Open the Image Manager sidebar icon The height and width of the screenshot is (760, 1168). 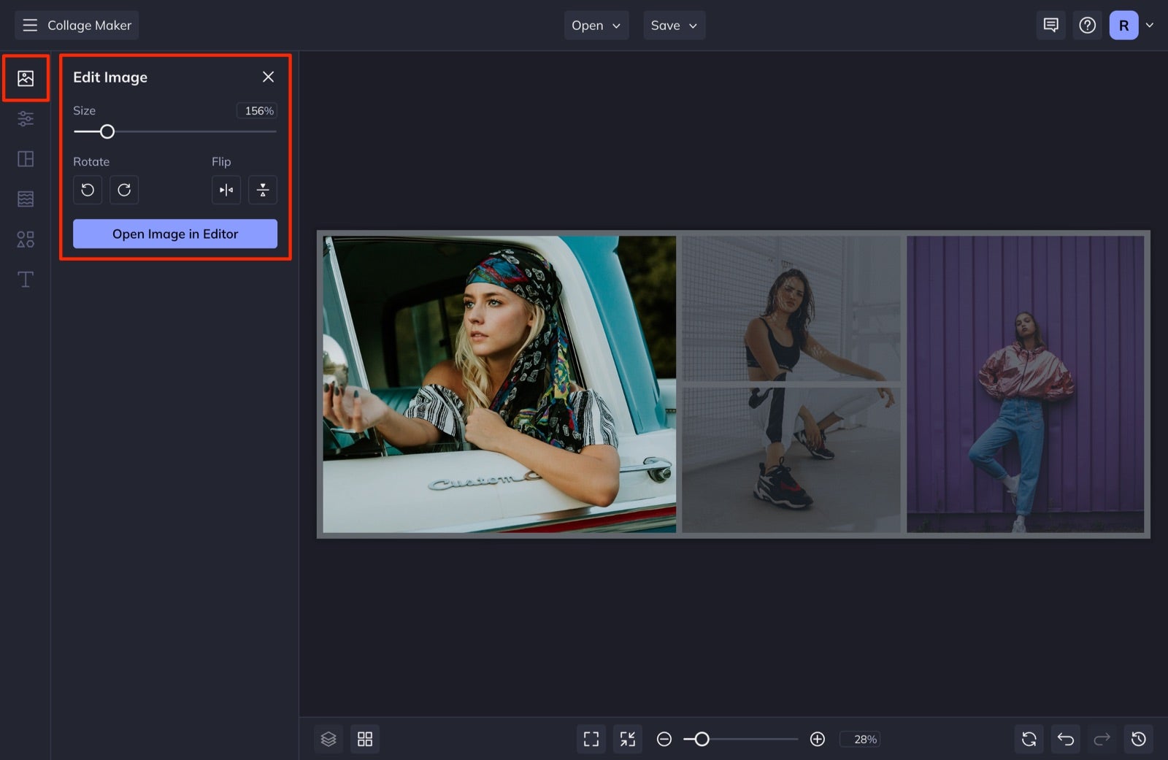[x=26, y=78]
